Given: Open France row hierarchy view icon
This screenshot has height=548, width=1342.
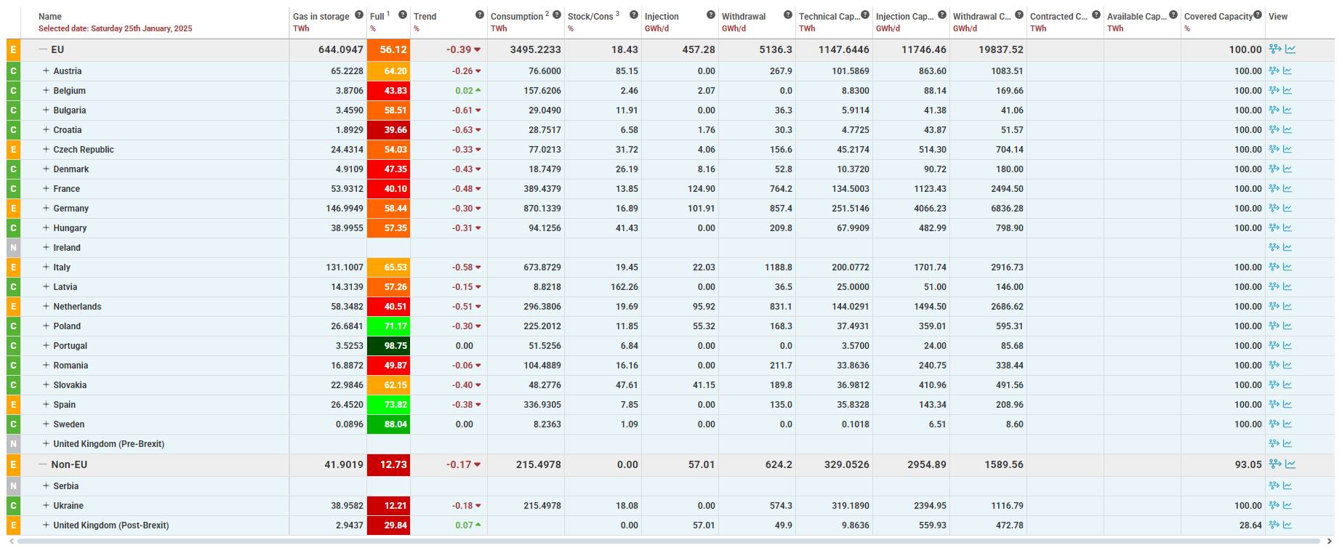Looking at the screenshot, I should [1274, 189].
